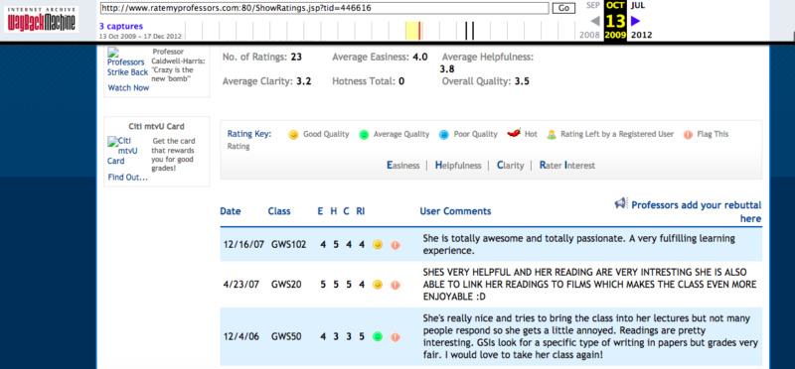The height and width of the screenshot is (369, 795).
Task: Click Rater Interest in rating key
Action: click(567, 166)
